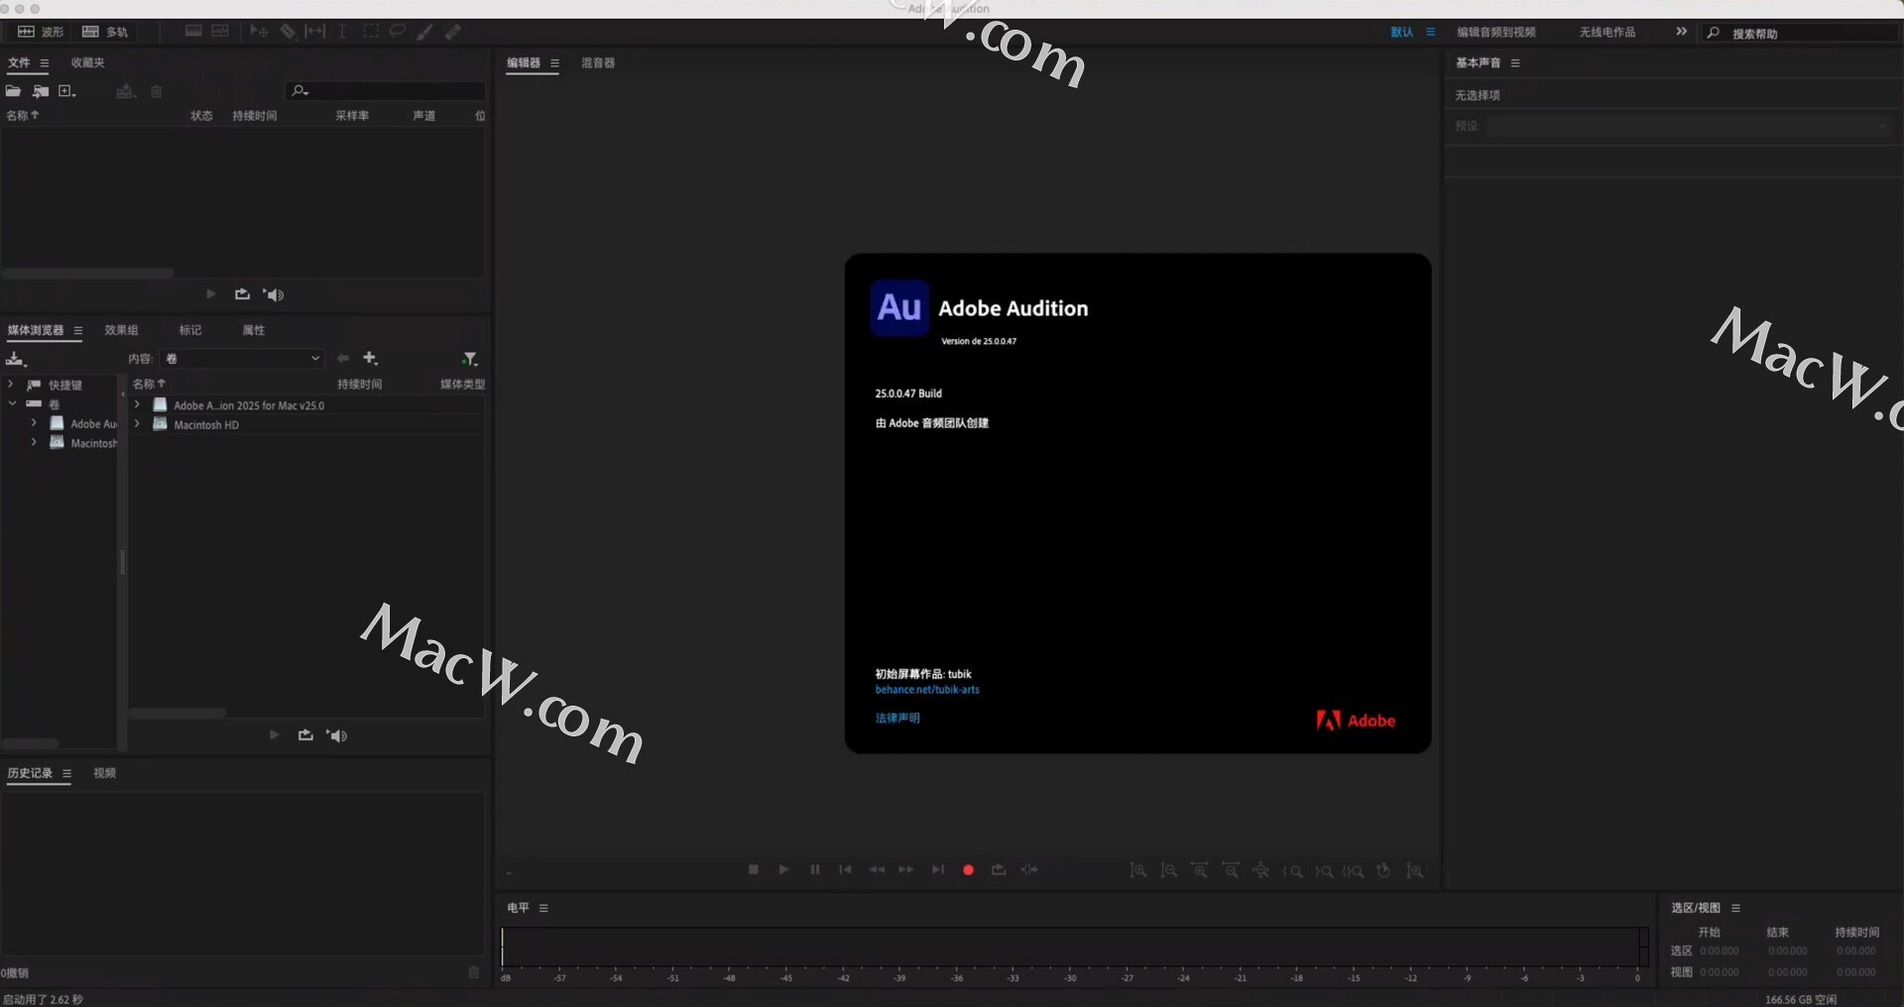Screen dimensions: 1904x1007
Task: Switch to 属性 properties tab
Action: tap(254, 330)
